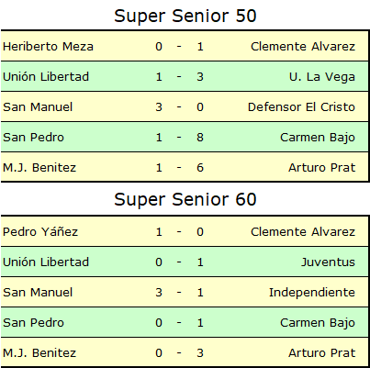The image size is (370, 368).
Task: Select M.J. Benitez in Super Senior 50
Action: tap(39, 168)
